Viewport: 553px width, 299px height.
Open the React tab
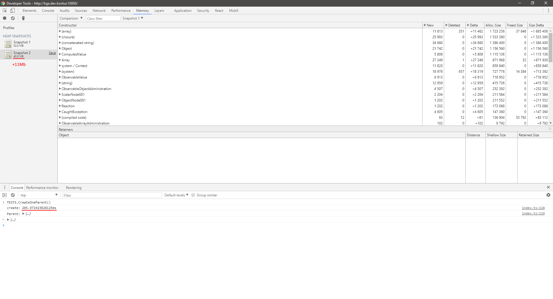click(219, 11)
